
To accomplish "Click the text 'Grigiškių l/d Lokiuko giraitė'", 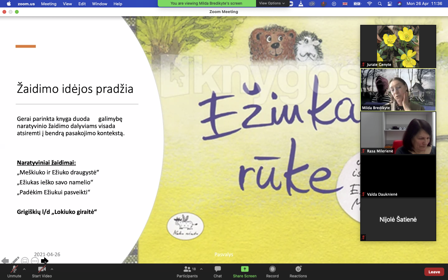I will [x=57, y=212].
